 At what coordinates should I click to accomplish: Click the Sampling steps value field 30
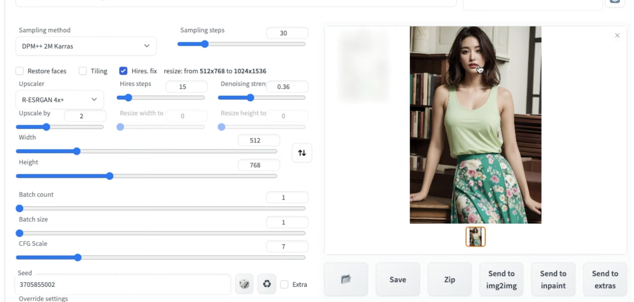pyautogui.click(x=287, y=33)
